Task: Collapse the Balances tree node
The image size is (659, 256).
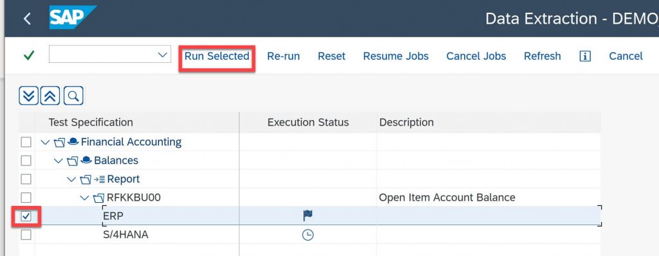Action: 59,160
